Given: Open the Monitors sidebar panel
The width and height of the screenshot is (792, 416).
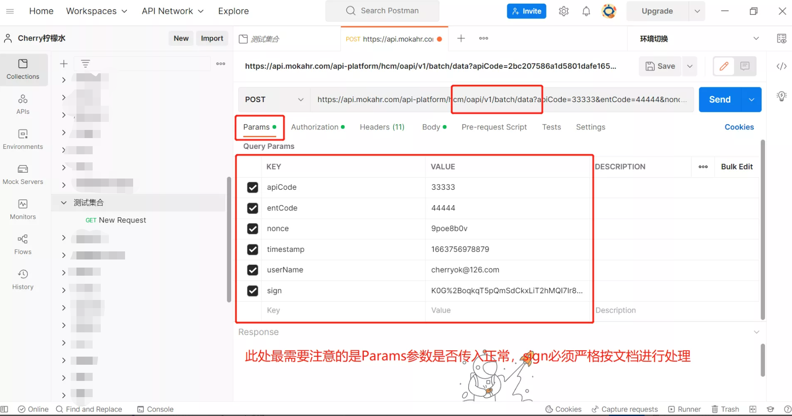Looking at the screenshot, I should tap(23, 210).
